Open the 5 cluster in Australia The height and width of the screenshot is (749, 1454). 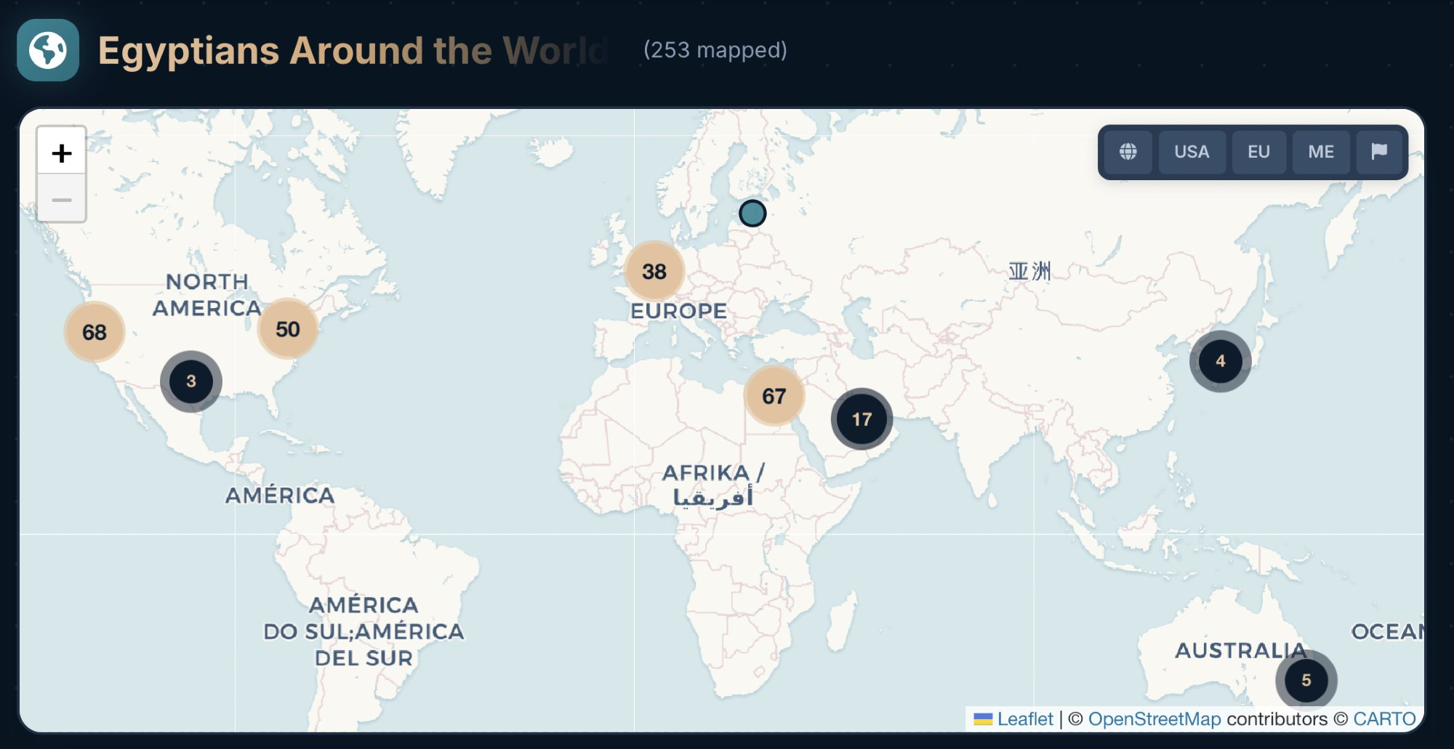click(1306, 680)
